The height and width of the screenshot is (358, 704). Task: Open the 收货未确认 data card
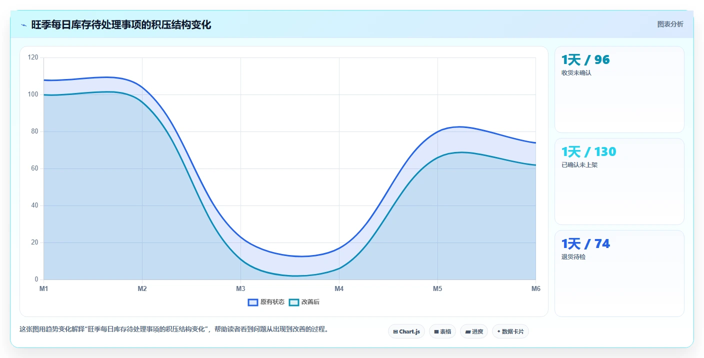tap(619, 89)
